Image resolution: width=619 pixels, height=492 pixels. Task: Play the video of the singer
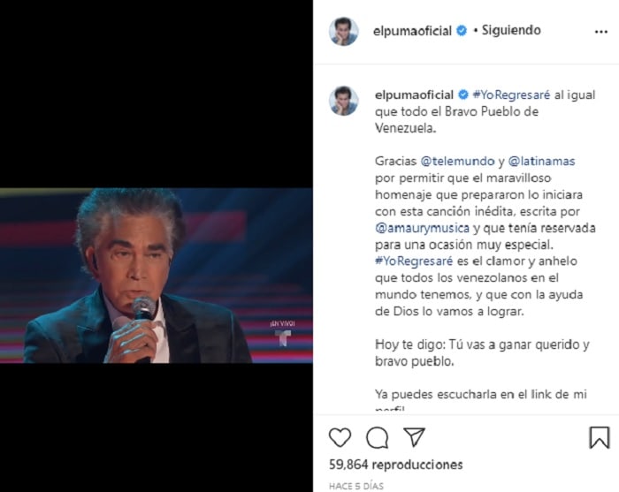[x=157, y=276]
